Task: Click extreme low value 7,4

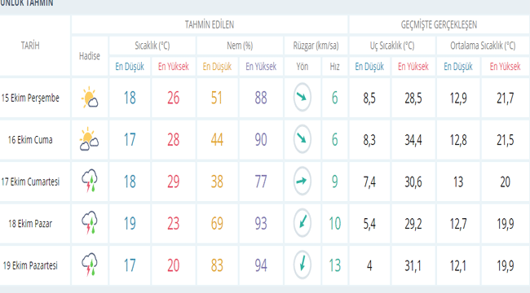Action: coord(369,182)
